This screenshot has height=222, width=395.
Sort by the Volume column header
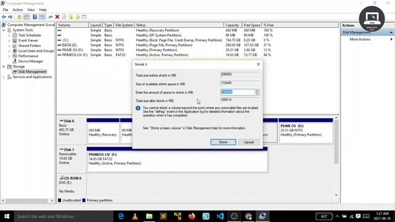click(73, 25)
